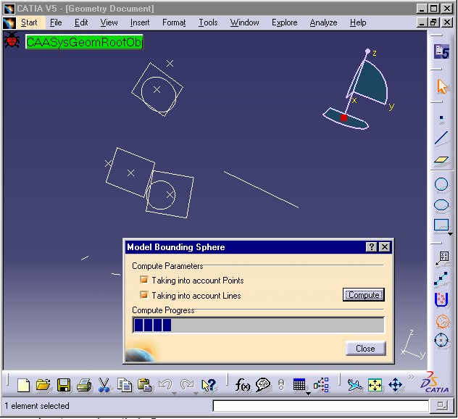Open the File menu
458x419 pixels.
[56, 22]
